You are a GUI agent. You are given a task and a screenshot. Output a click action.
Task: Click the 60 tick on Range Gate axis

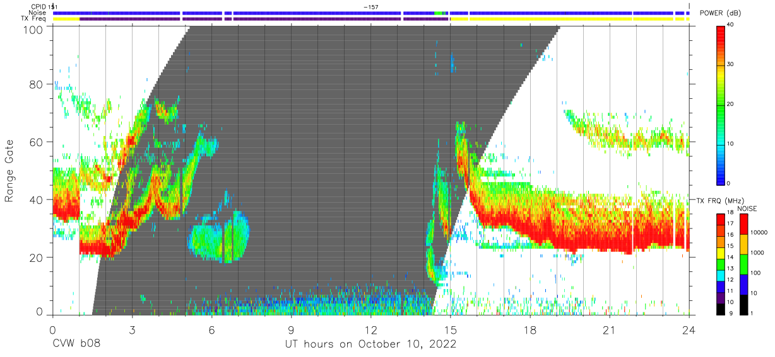[x=37, y=142]
